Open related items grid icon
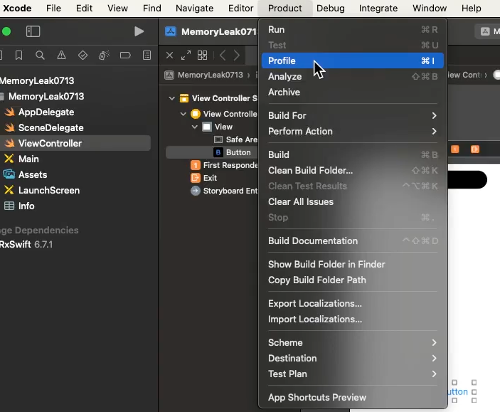This screenshot has width=500, height=412. coord(202,56)
